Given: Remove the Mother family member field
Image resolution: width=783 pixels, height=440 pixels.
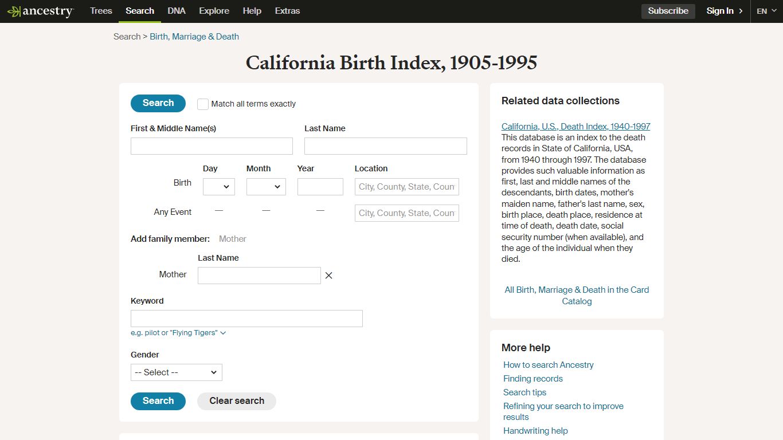Looking at the screenshot, I should pos(328,276).
